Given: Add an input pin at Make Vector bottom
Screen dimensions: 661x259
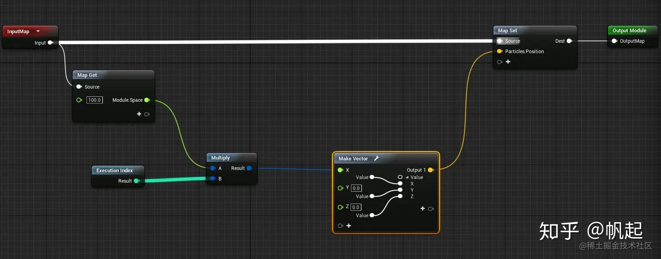Looking at the screenshot, I should [349, 226].
